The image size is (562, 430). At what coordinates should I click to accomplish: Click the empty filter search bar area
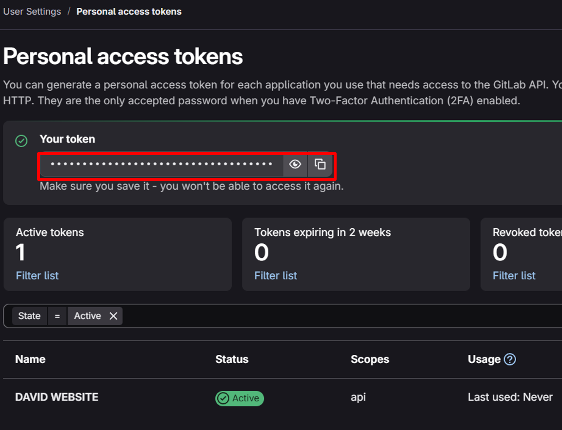coord(341,316)
